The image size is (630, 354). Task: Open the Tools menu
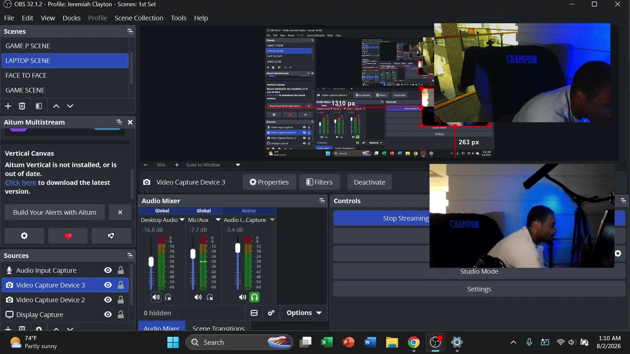179,18
